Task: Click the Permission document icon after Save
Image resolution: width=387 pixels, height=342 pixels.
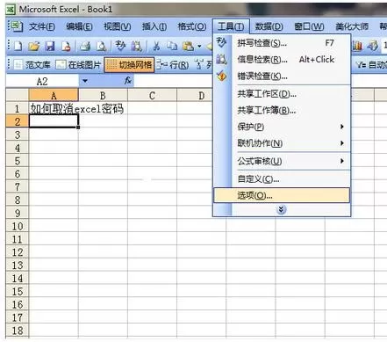Action: [66, 46]
